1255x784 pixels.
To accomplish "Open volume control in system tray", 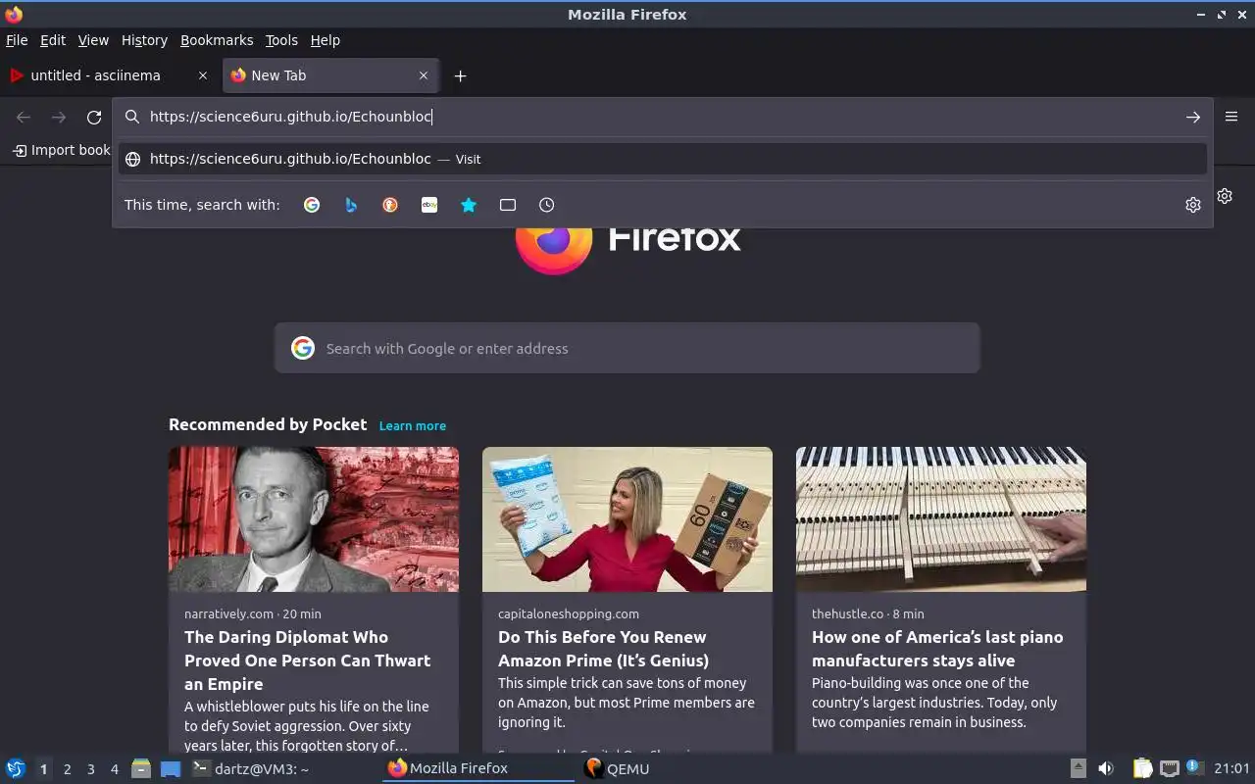I will [x=1106, y=768].
